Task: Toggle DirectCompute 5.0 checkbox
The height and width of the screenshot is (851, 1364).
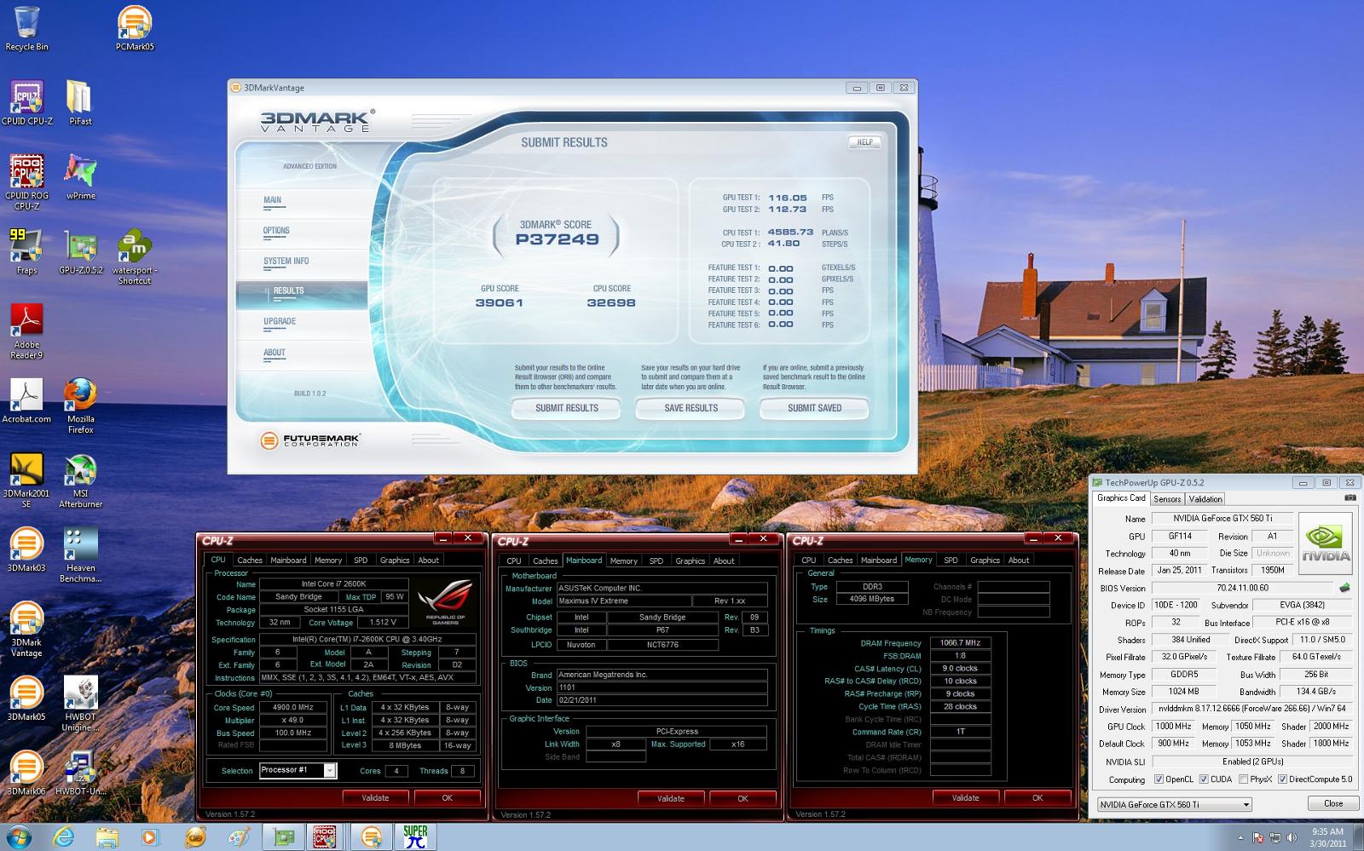Action: tap(1283, 779)
